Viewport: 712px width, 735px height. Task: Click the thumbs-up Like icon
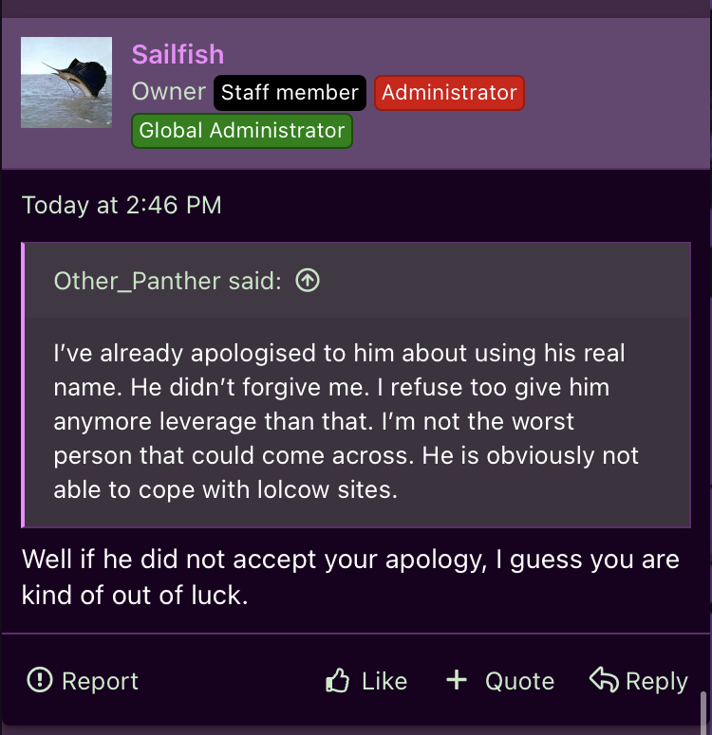(x=337, y=680)
